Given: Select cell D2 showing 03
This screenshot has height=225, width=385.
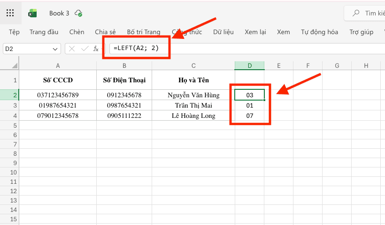Looking at the screenshot, I should point(249,95).
